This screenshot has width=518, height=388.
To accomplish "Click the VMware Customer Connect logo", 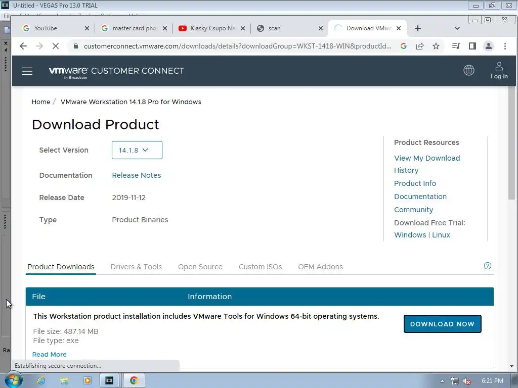I will tap(116, 71).
